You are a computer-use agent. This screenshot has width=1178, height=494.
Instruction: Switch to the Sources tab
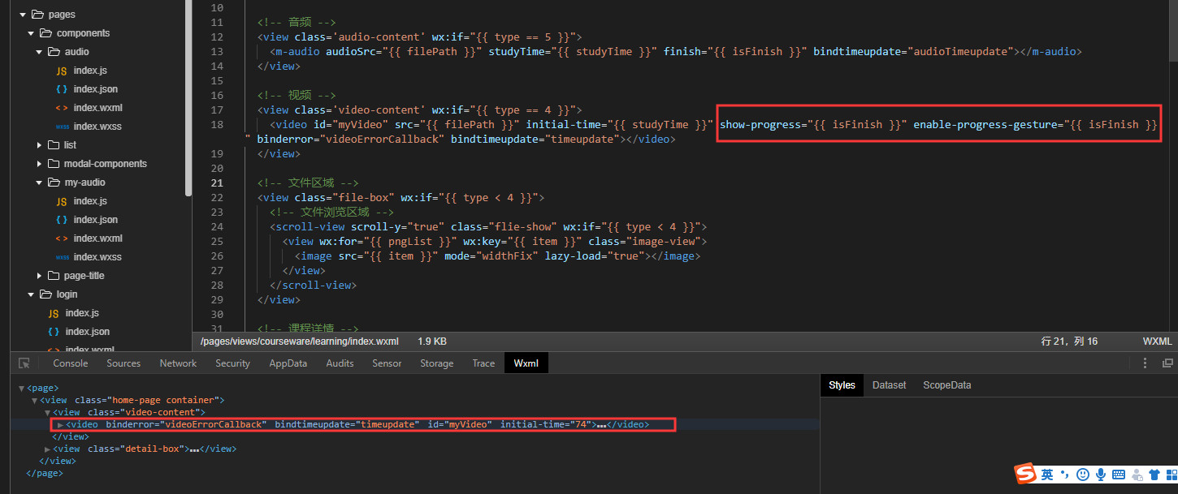click(x=123, y=363)
